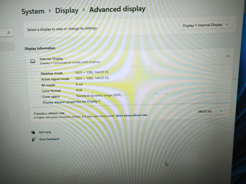Open the Give feedback link
Image resolution: width=246 pixels, height=184 pixels.
(x=49, y=139)
